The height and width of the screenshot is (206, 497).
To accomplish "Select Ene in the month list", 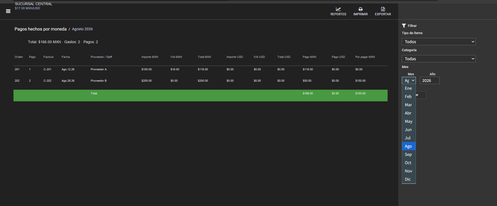I will (x=409, y=88).
